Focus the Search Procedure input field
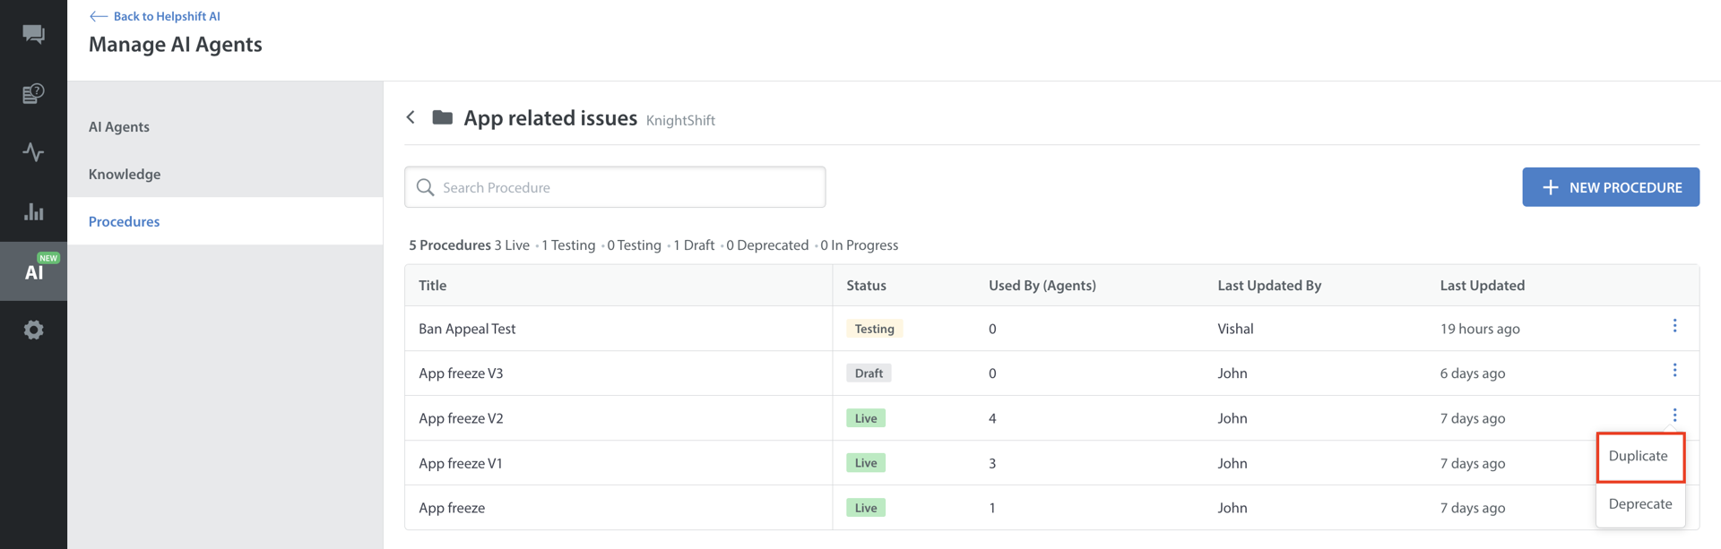Viewport: 1721px width, 549px height. click(627, 187)
